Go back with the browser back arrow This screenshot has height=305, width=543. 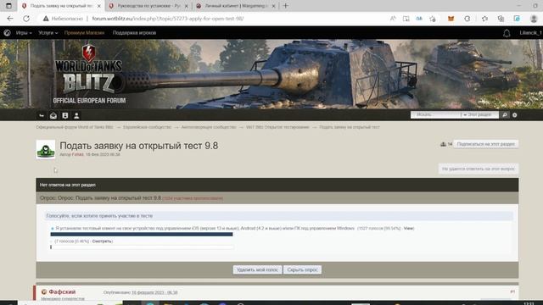click(10, 19)
